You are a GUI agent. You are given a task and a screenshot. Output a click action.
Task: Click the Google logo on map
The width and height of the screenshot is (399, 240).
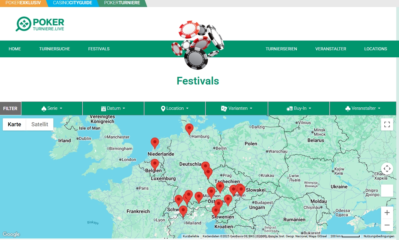coord(11,234)
